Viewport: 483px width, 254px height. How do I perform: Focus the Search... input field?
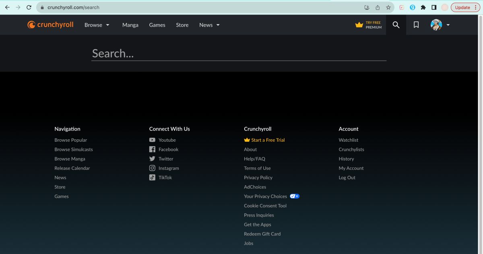point(239,54)
